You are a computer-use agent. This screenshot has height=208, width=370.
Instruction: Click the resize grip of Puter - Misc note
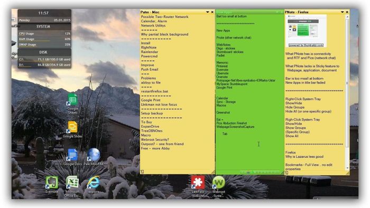212,172
